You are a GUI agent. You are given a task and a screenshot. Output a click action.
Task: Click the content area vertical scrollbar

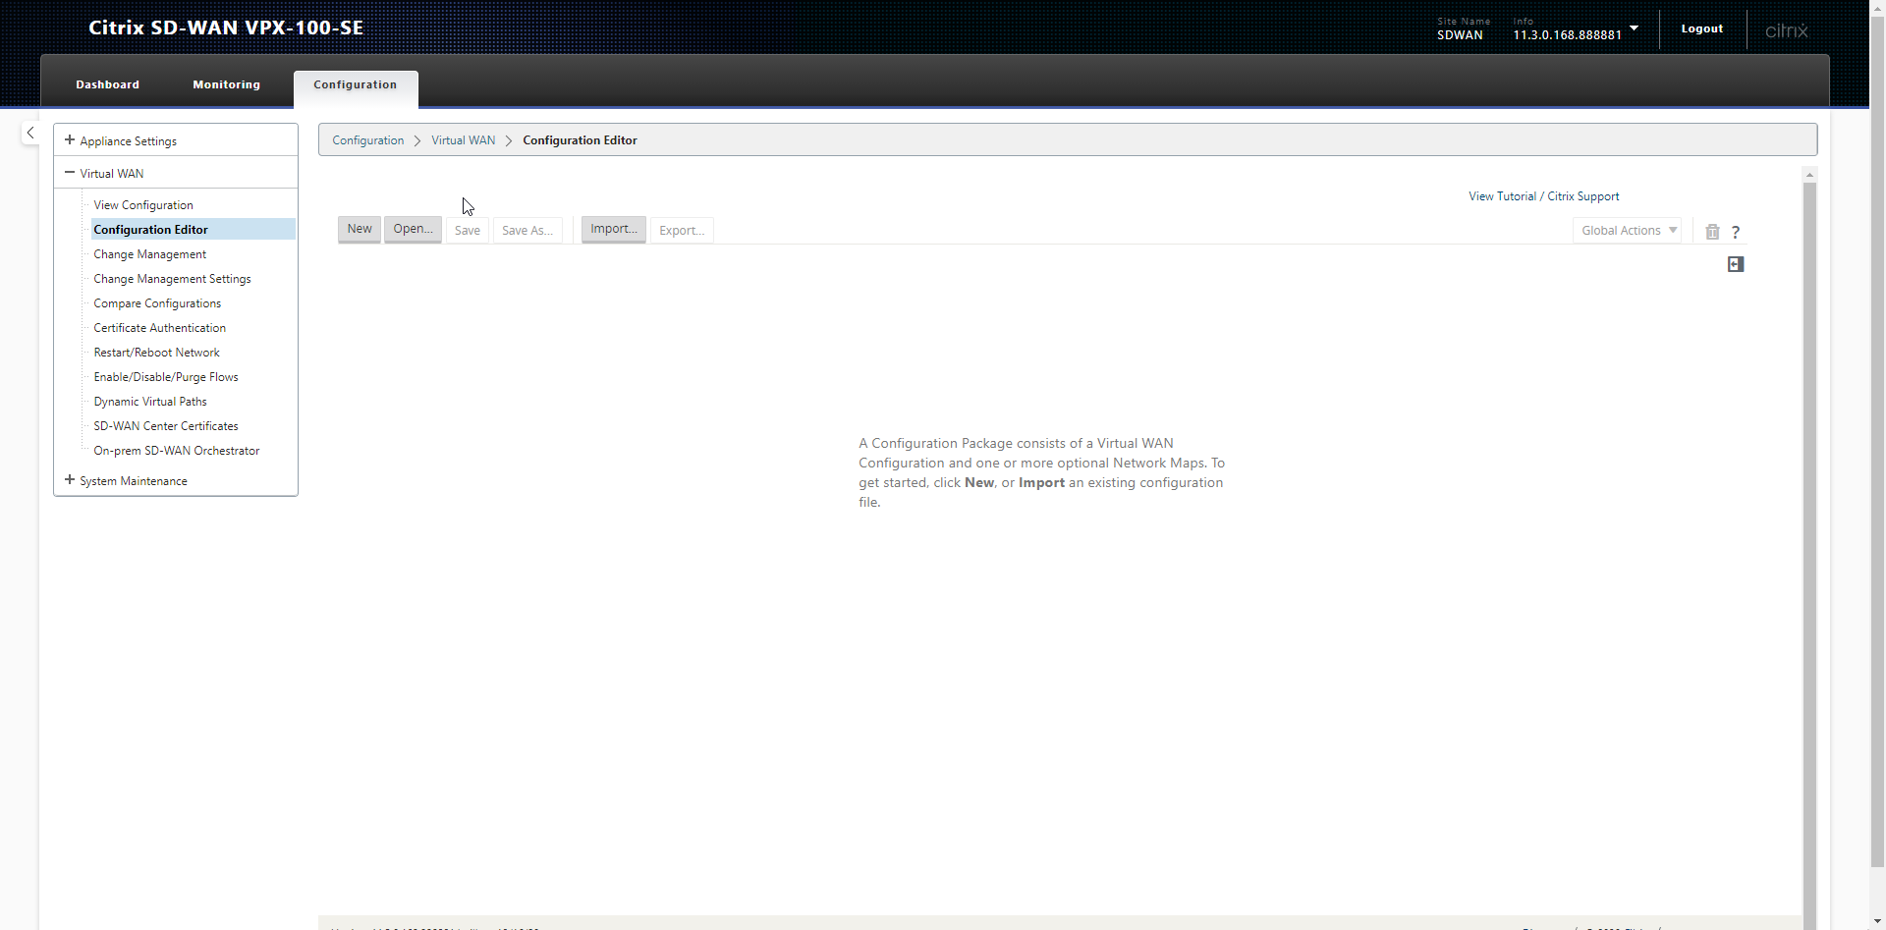tap(1809, 540)
